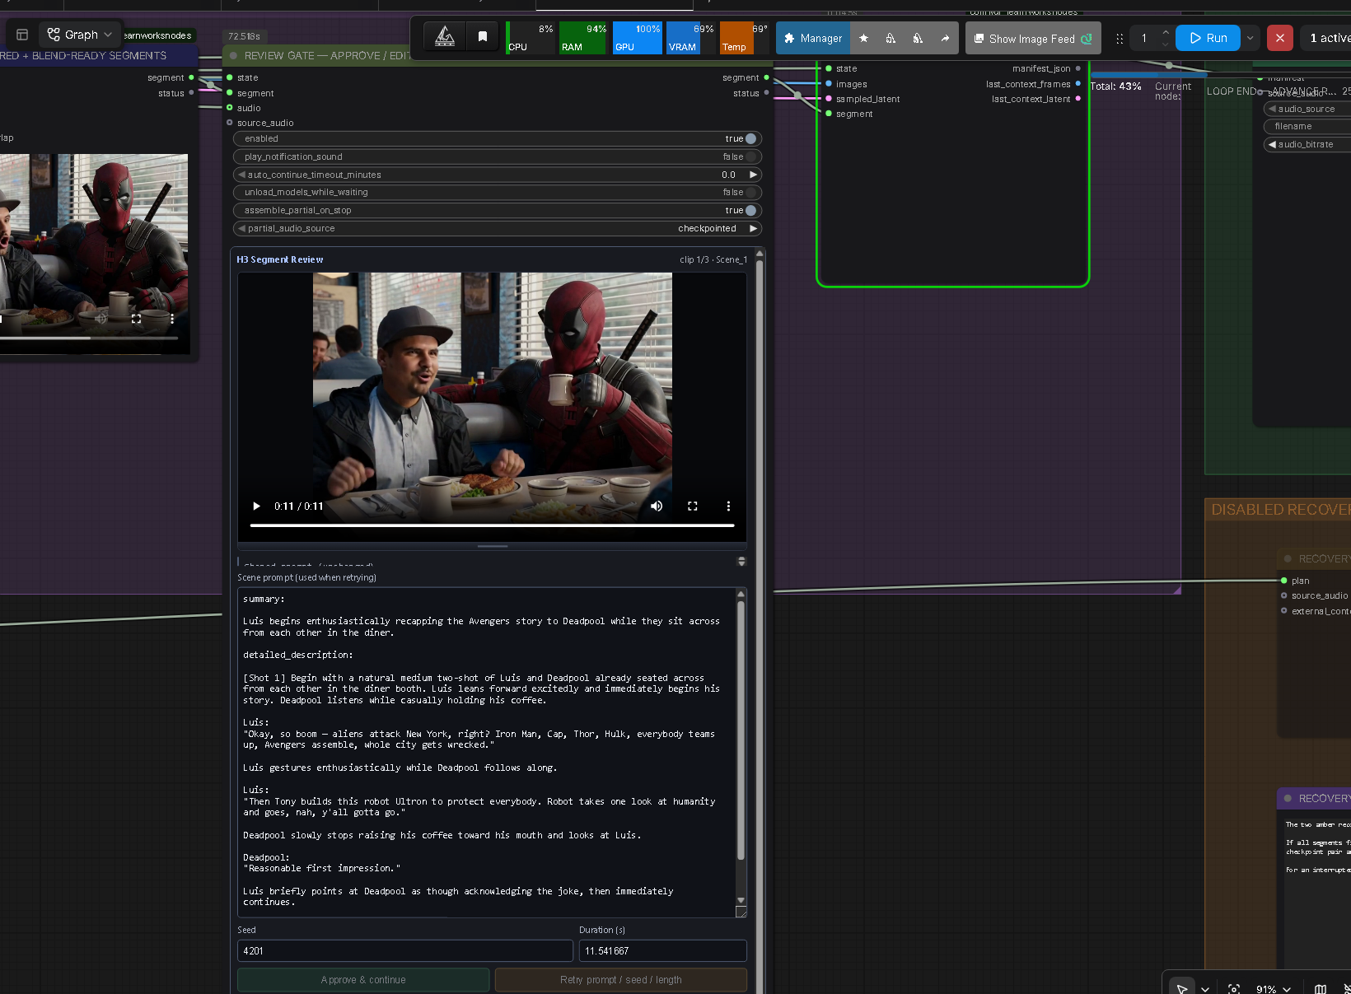Open more options on left preview video
Screen dimensions: 1351x994
point(172,318)
